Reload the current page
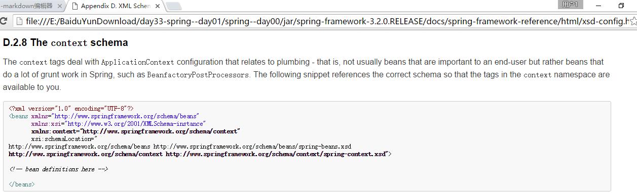This screenshot has height=193, width=637. point(4,21)
